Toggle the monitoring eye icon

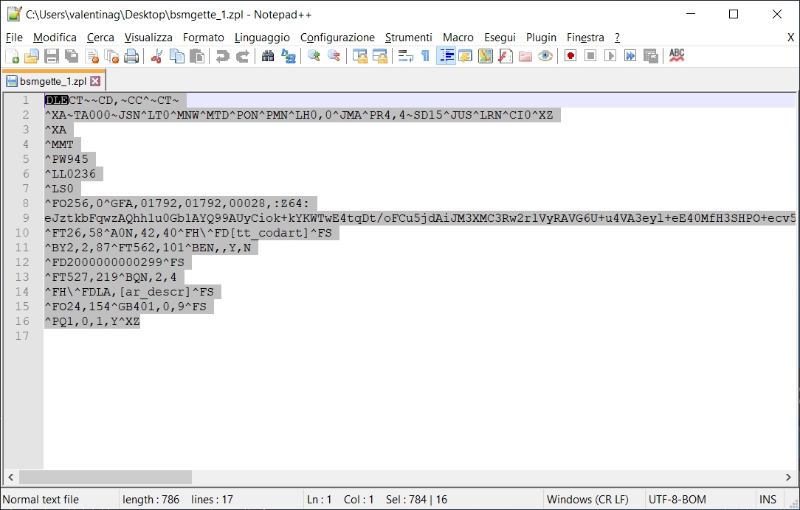[x=545, y=56]
